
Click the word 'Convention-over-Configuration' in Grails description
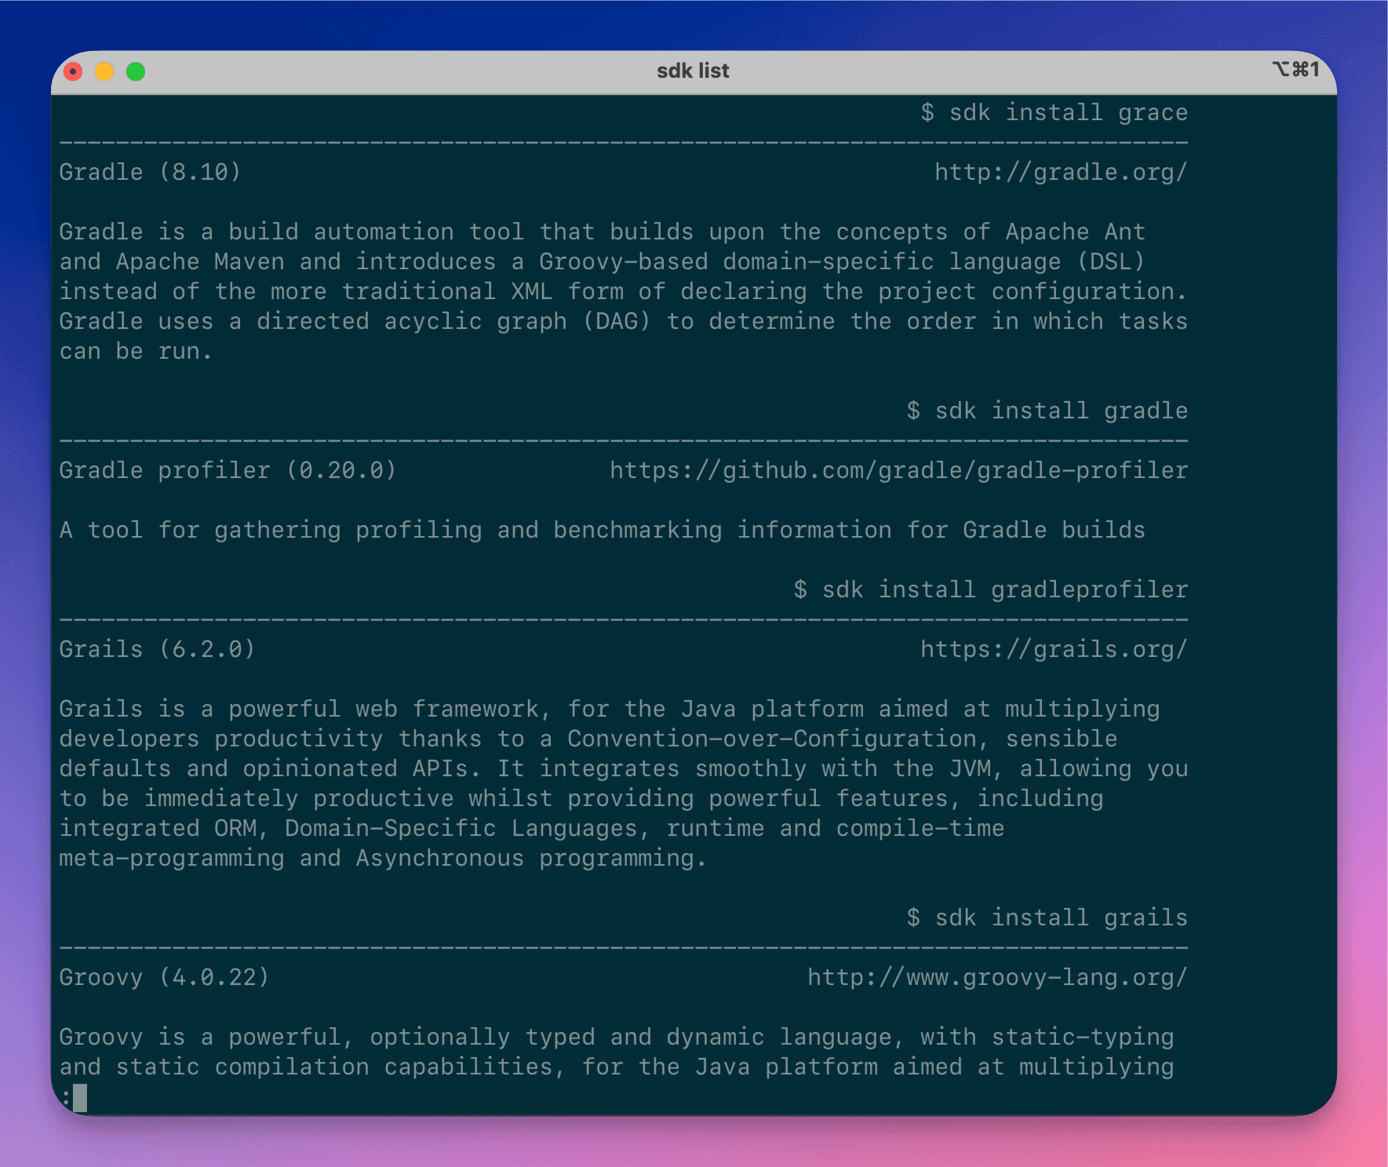tap(772, 738)
